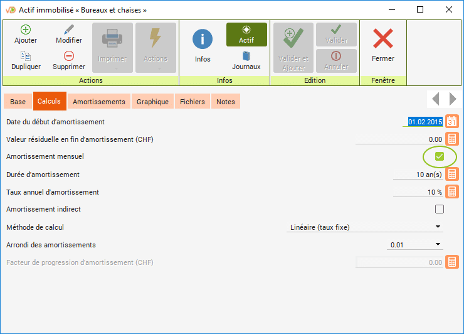The height and width of the screenshot is (334, 464).
Task: Open calendar picker for start date
Action: tap(452, 122)
